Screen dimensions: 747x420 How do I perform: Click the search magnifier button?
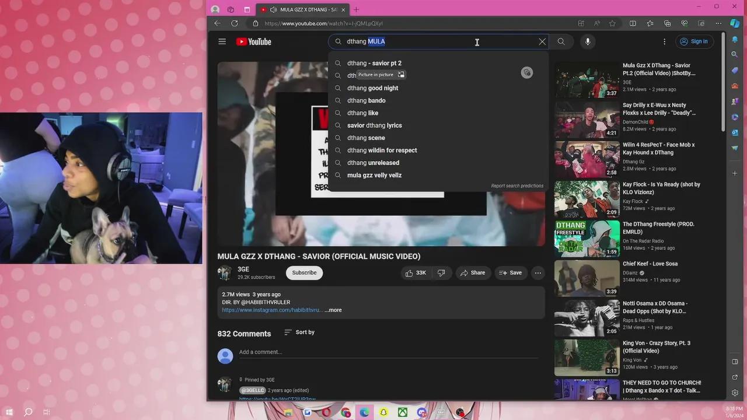click(561, 41)
